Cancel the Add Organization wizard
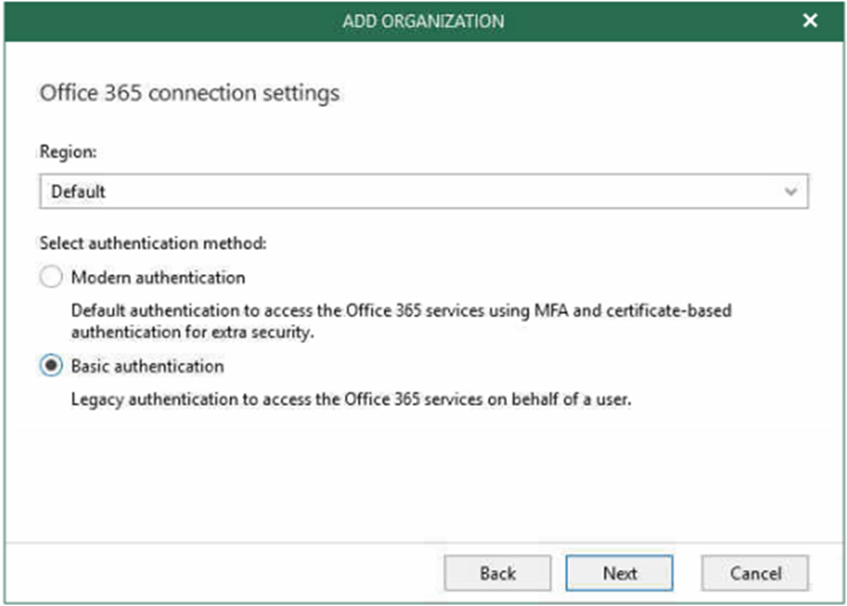Image resolution: width=847 pixels, height=606 pixels. (x=754, y=573)
